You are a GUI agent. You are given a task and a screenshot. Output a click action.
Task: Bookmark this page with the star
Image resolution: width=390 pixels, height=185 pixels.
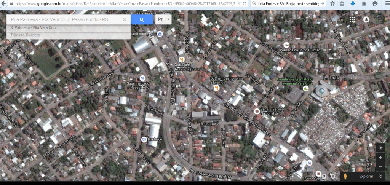332,3
